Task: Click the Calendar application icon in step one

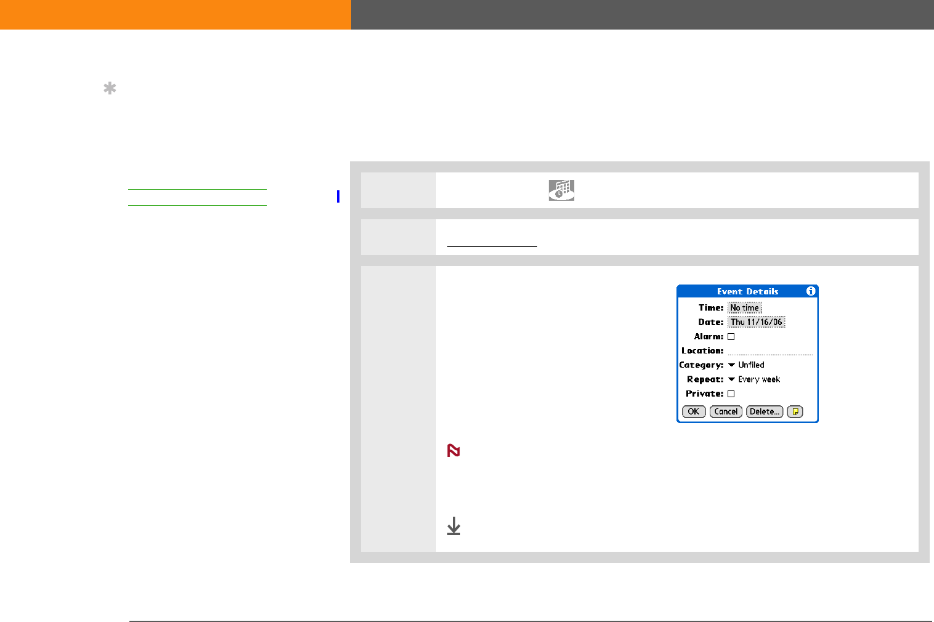Action: (x=561, y=190)
